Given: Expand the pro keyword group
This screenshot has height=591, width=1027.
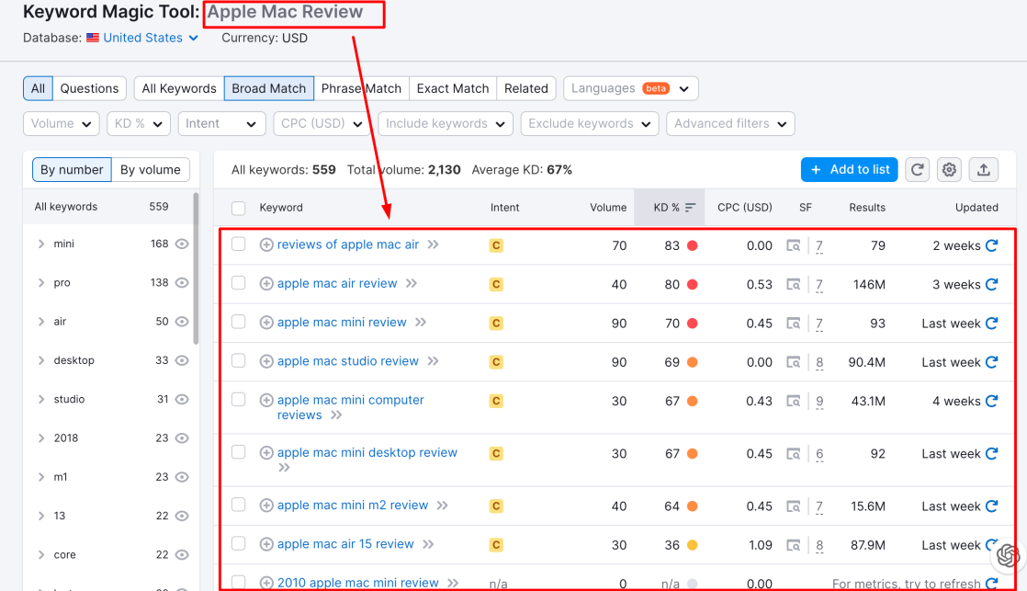Looking at the screenshot, I should coord(41,283).
